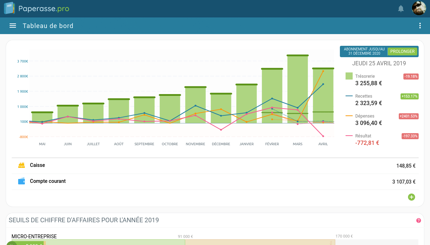
Task: Open the hamburger navigation menu
Action: [x=13, y=26]
